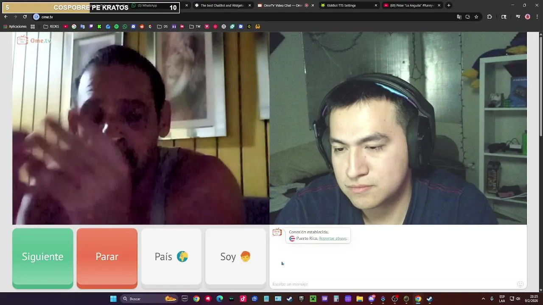Click the Reportar abuso link
Image resolution: width=543 pixels, height=305 pixels.
point(333,238)
